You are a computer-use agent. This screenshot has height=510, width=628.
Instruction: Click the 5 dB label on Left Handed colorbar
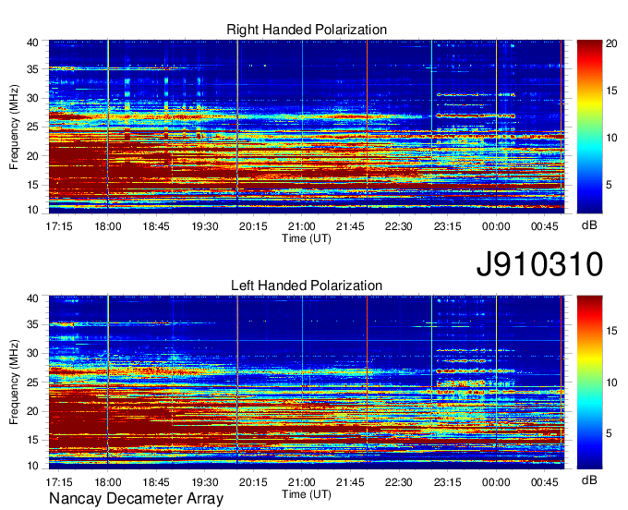pos(609,433)
